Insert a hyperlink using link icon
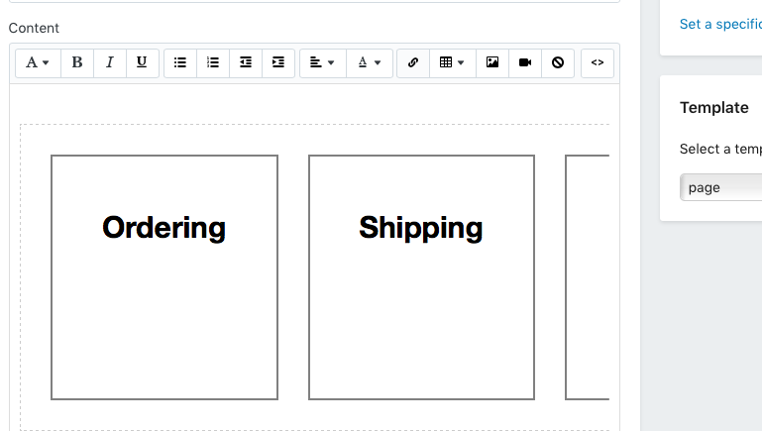Viewport: 762px width, 431px height. point(413,62)
